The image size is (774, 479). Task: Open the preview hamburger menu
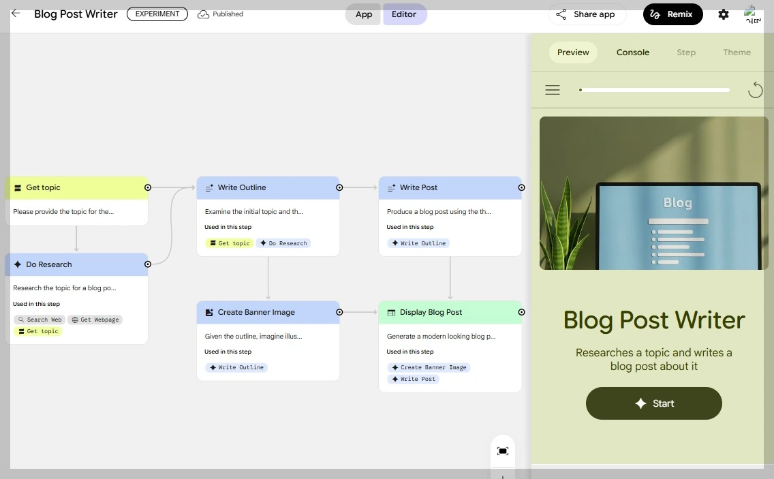(x=553, y=90)
